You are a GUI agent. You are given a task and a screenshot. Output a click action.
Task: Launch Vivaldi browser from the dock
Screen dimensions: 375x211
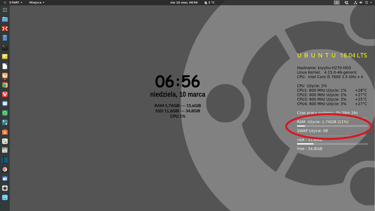pyautogui.click(x=5, y=94)
